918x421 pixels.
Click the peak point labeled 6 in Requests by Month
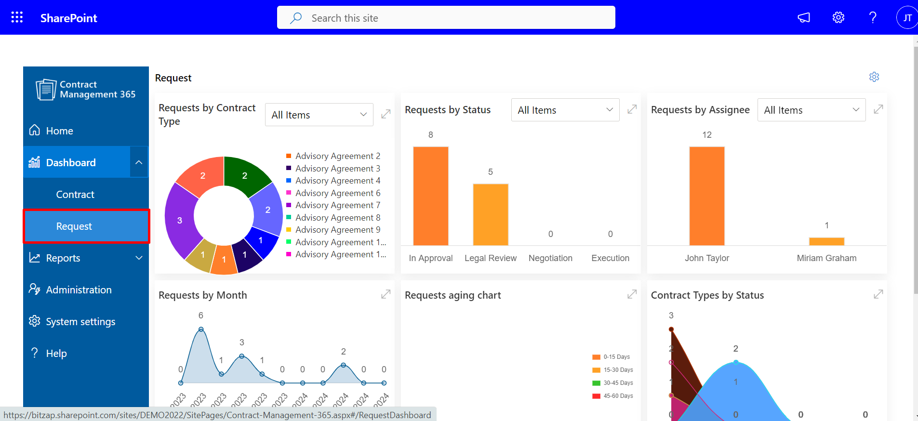(x=201, y=329)
